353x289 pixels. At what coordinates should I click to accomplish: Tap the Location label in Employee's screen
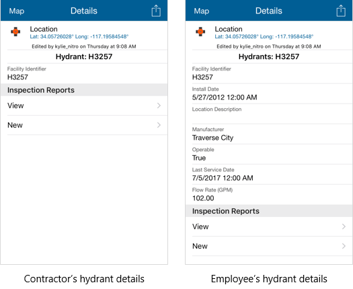point(229,29)
